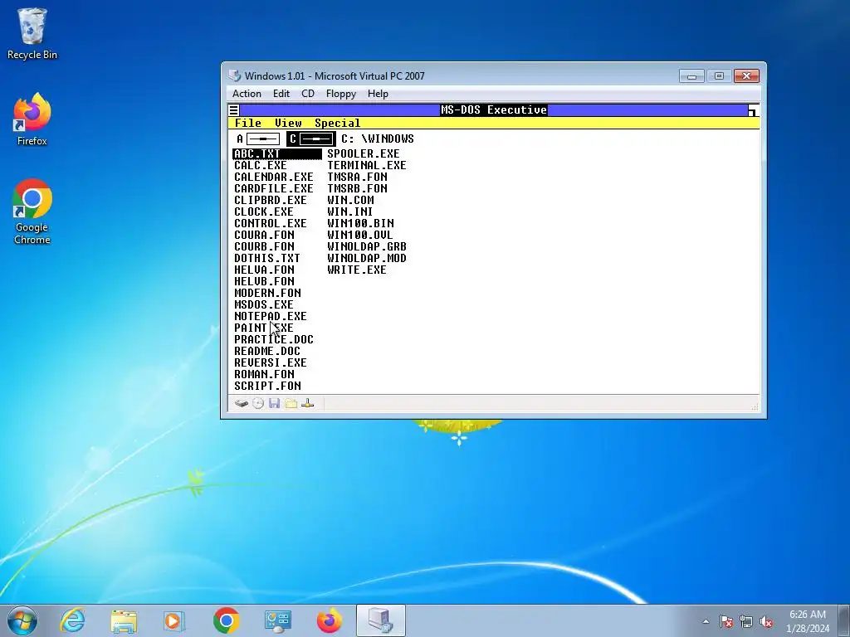This screenshot has height=637, width=850.
Task: Open Google Chrome desktop shortcut
Action: pyautogui.click(x=32, y=212)
